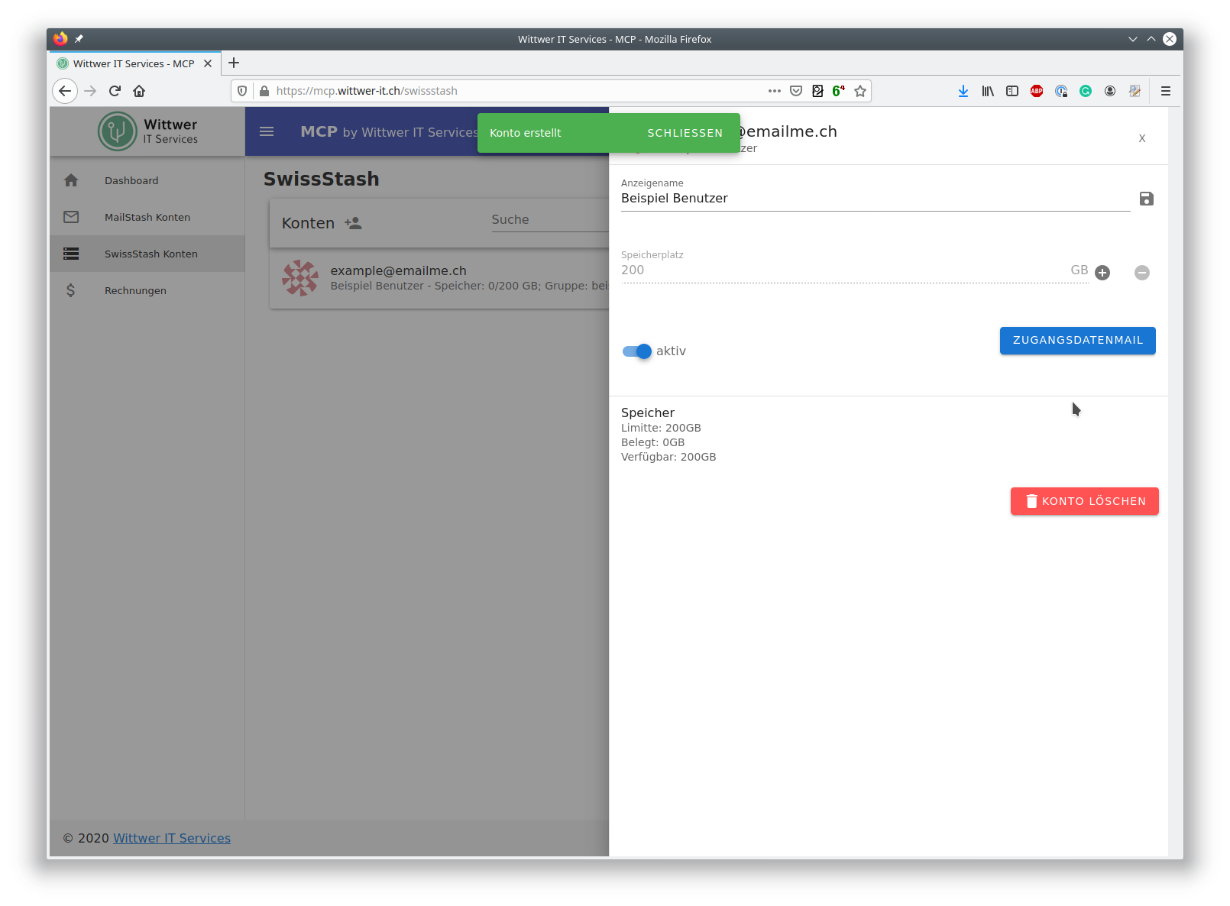This screenshot has width=1230, height=906.
Task: Open the Firefox application menu
Action: [x=1166, y=91]
